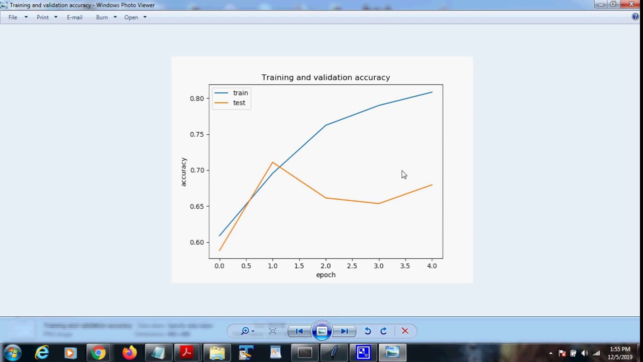Click the Action Center flag icon

tap(562, 353)
